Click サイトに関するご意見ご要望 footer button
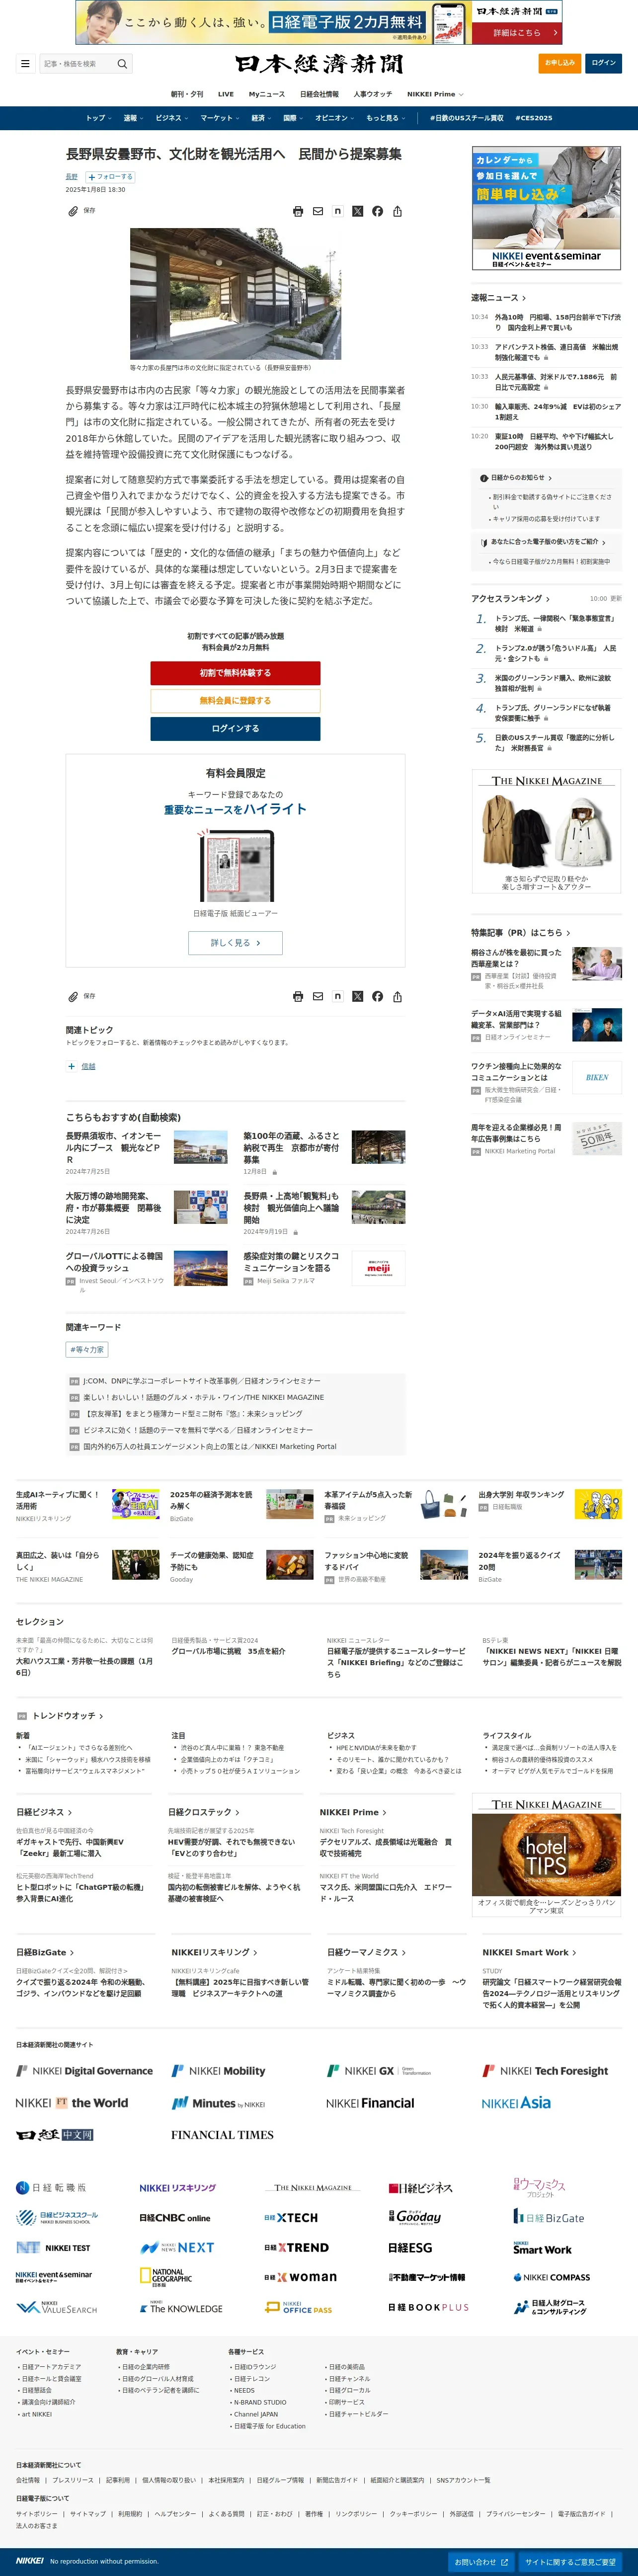The image size is (638, 2576). (x=570, y=2562)
